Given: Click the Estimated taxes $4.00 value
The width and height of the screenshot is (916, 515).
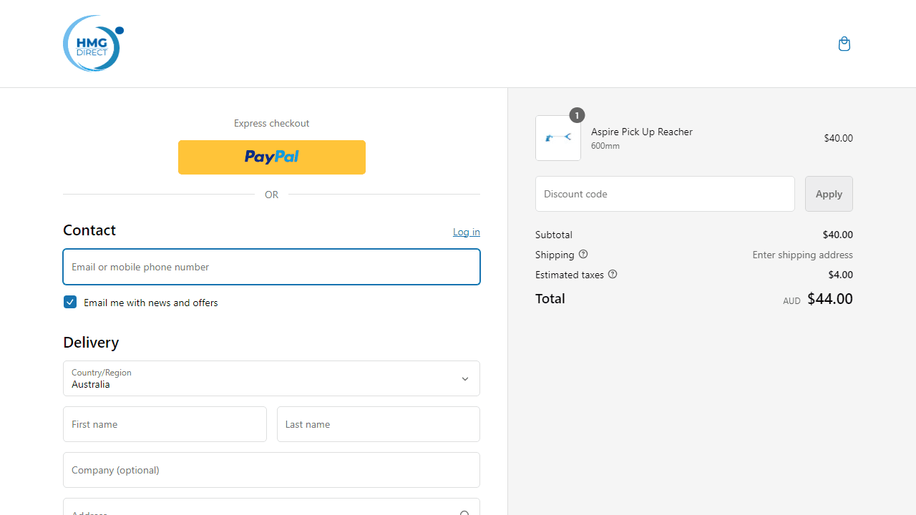Looking at the screenshot, I should pyautogui.click(x=841, y=275).
